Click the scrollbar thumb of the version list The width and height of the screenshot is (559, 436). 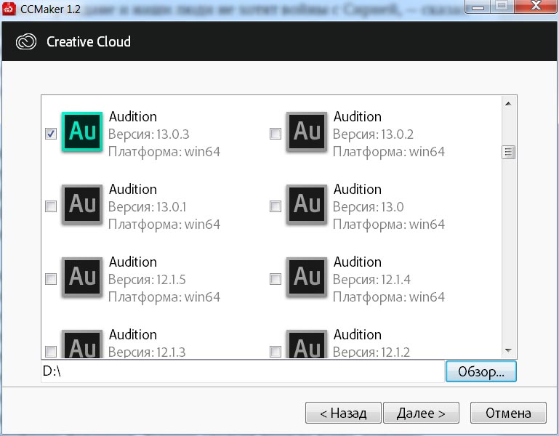click(508, 152)
